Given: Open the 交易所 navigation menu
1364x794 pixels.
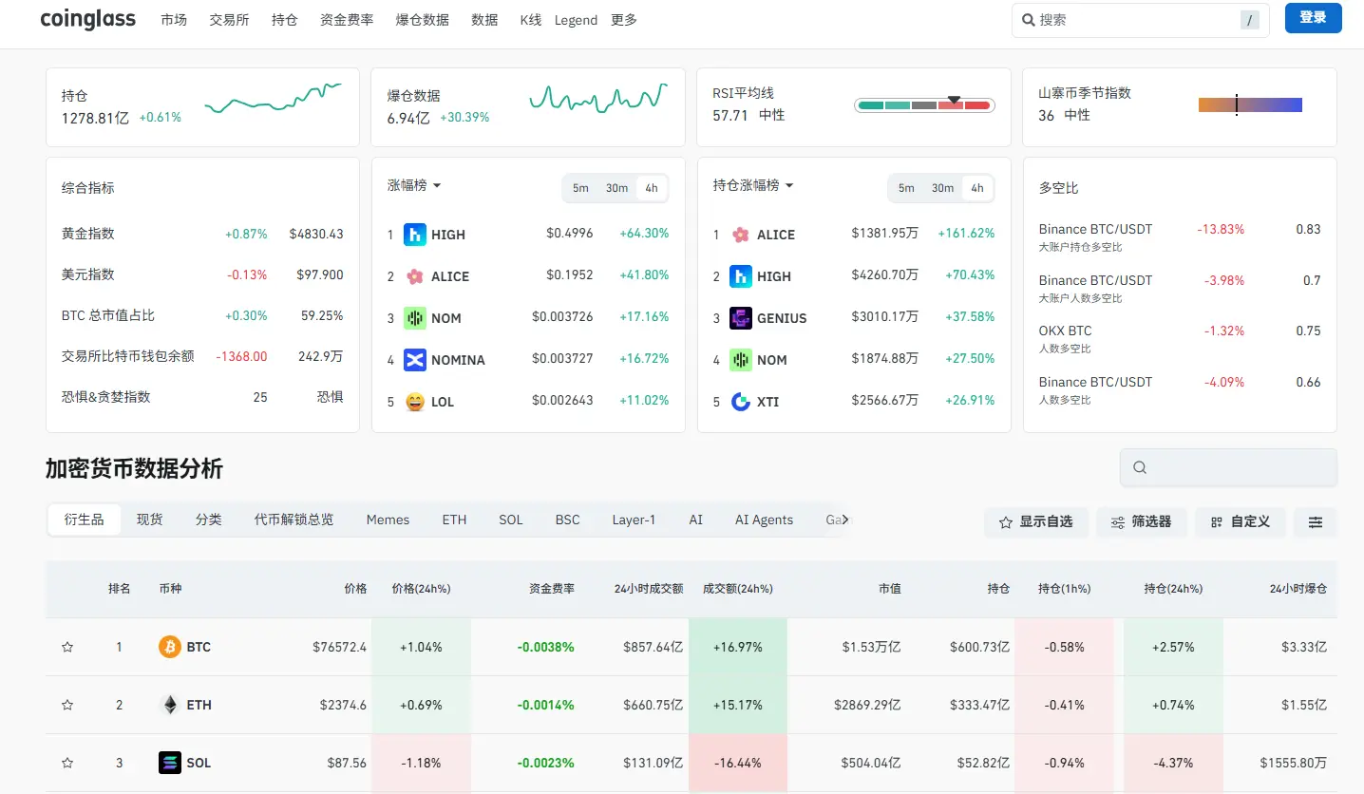Looking at the screenshot, I should (229, 20).
